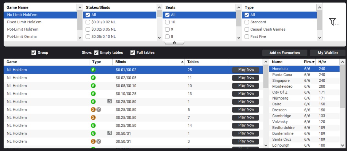Open the advanced filter funnel icon
This screenshot has width=347, height=151.
click(334, 22)
